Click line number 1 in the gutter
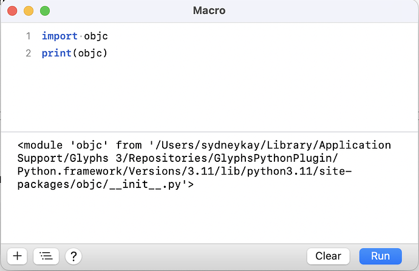The image size is (419, 271). click(x=28, y=36)
